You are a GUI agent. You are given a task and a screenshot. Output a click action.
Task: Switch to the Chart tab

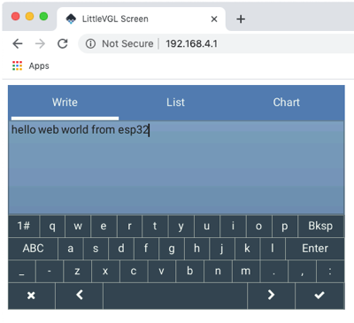tap(287, 103)
